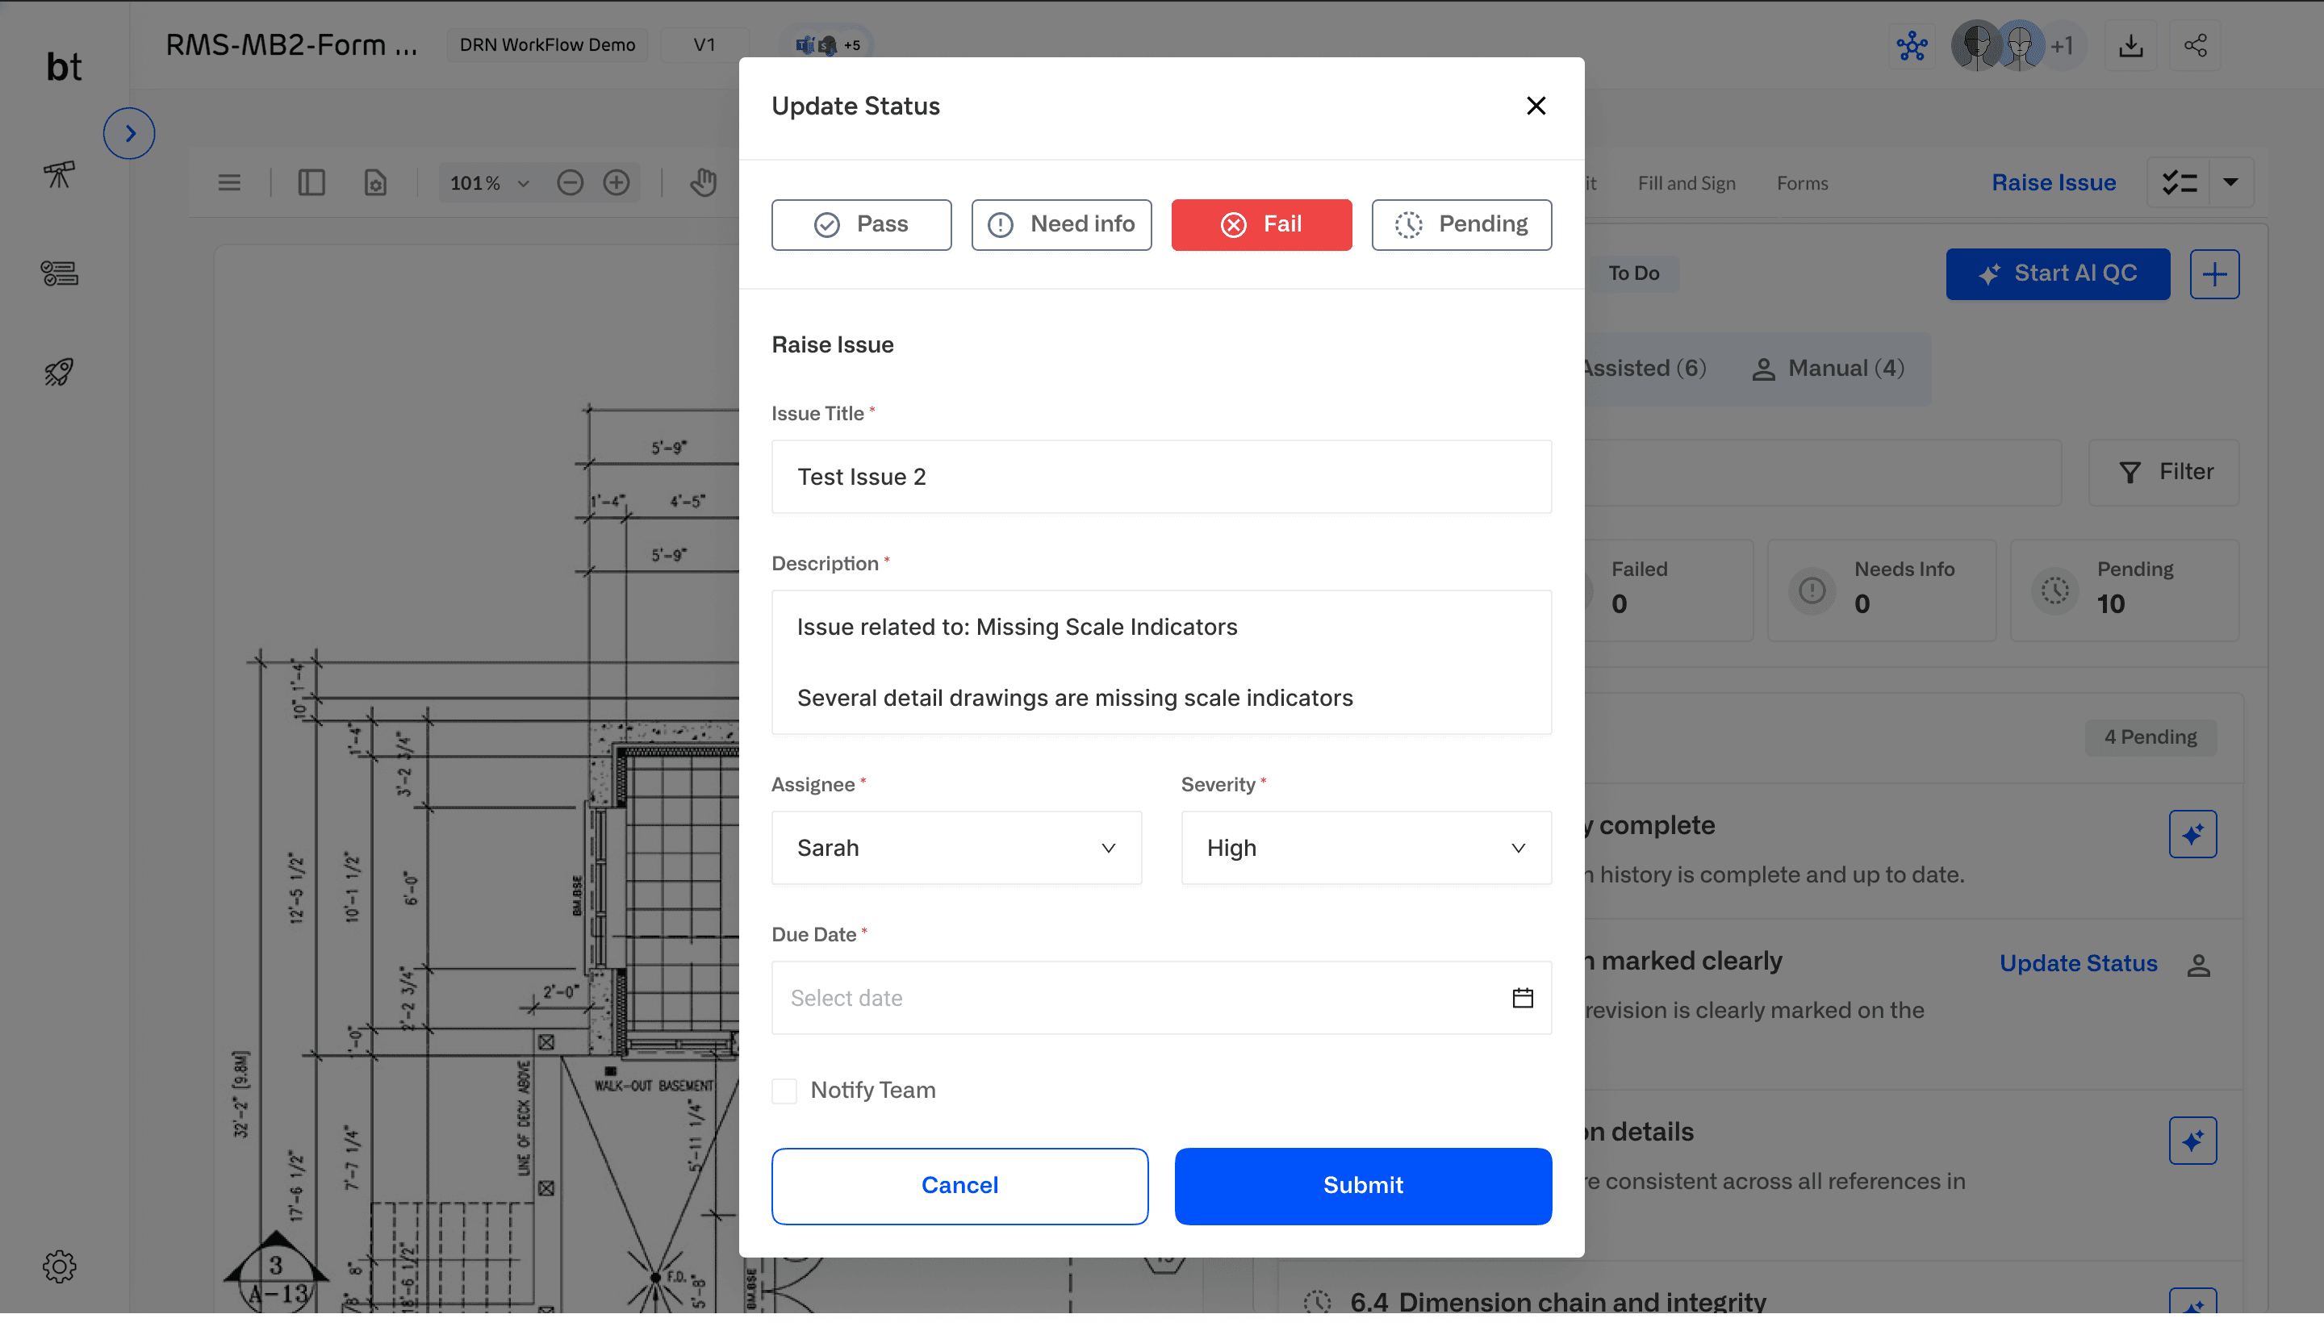This screenshot has width=2324, height=1335.
Task: Click the assign person icon beside Update Status
Action: pos(2197,966)
